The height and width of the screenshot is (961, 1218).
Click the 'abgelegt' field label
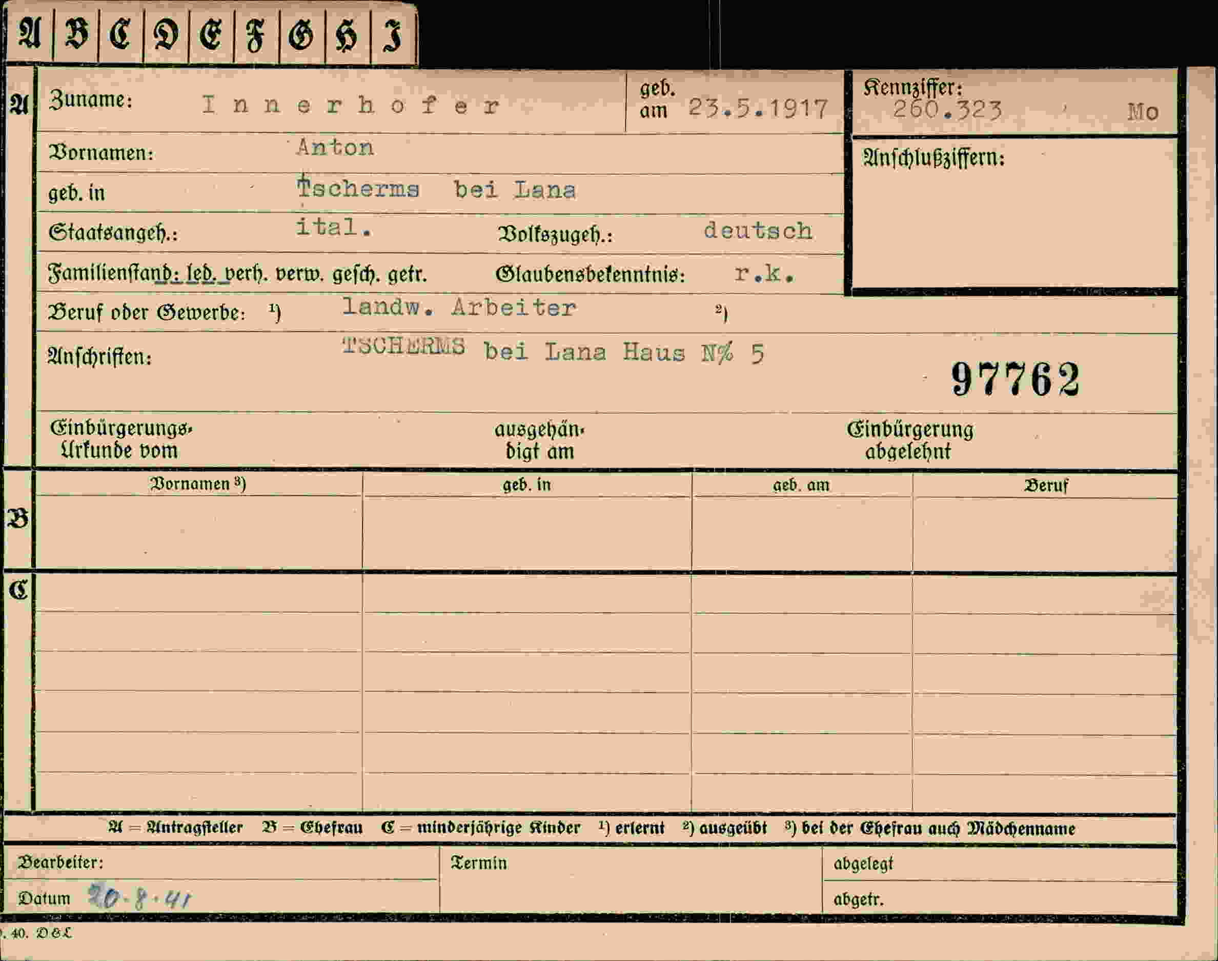863,864
